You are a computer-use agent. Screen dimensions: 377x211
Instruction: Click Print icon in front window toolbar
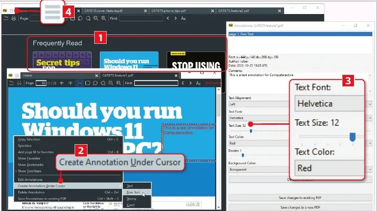(x=19, y=83)
